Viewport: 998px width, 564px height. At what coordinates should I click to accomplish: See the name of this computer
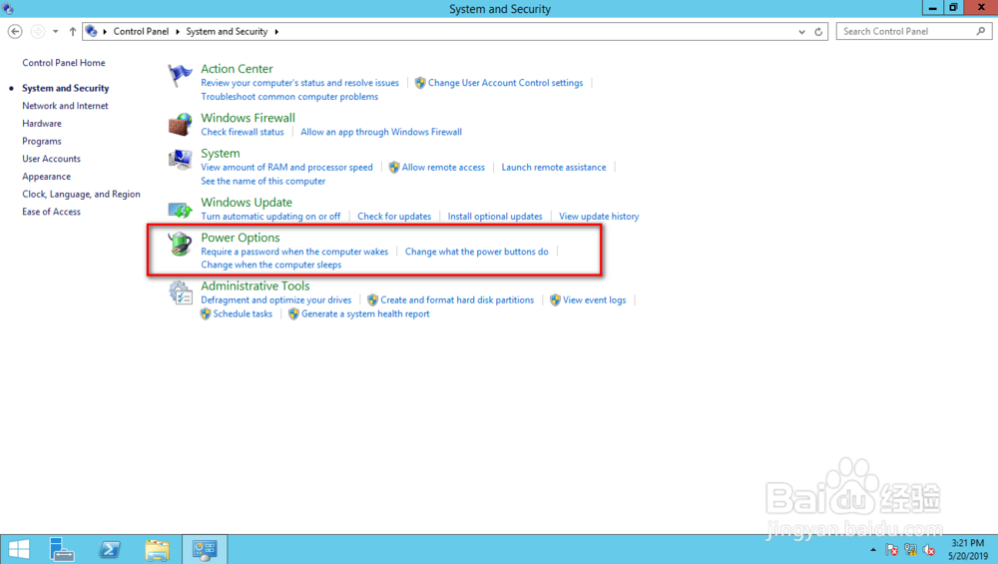(262, 182)
